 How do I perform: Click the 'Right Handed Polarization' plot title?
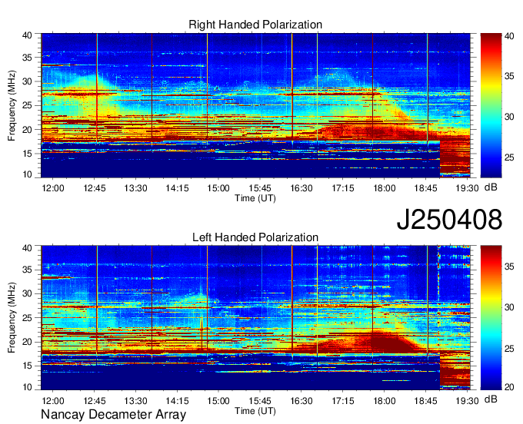pyautogui.click(x=255, y=25)
